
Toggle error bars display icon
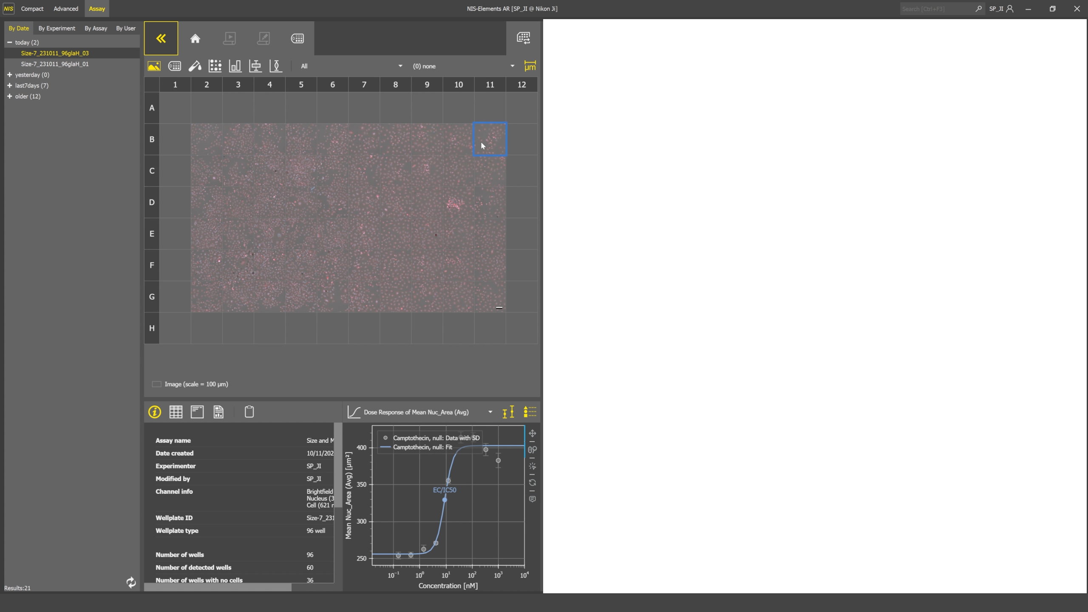[x=508, y=412]
